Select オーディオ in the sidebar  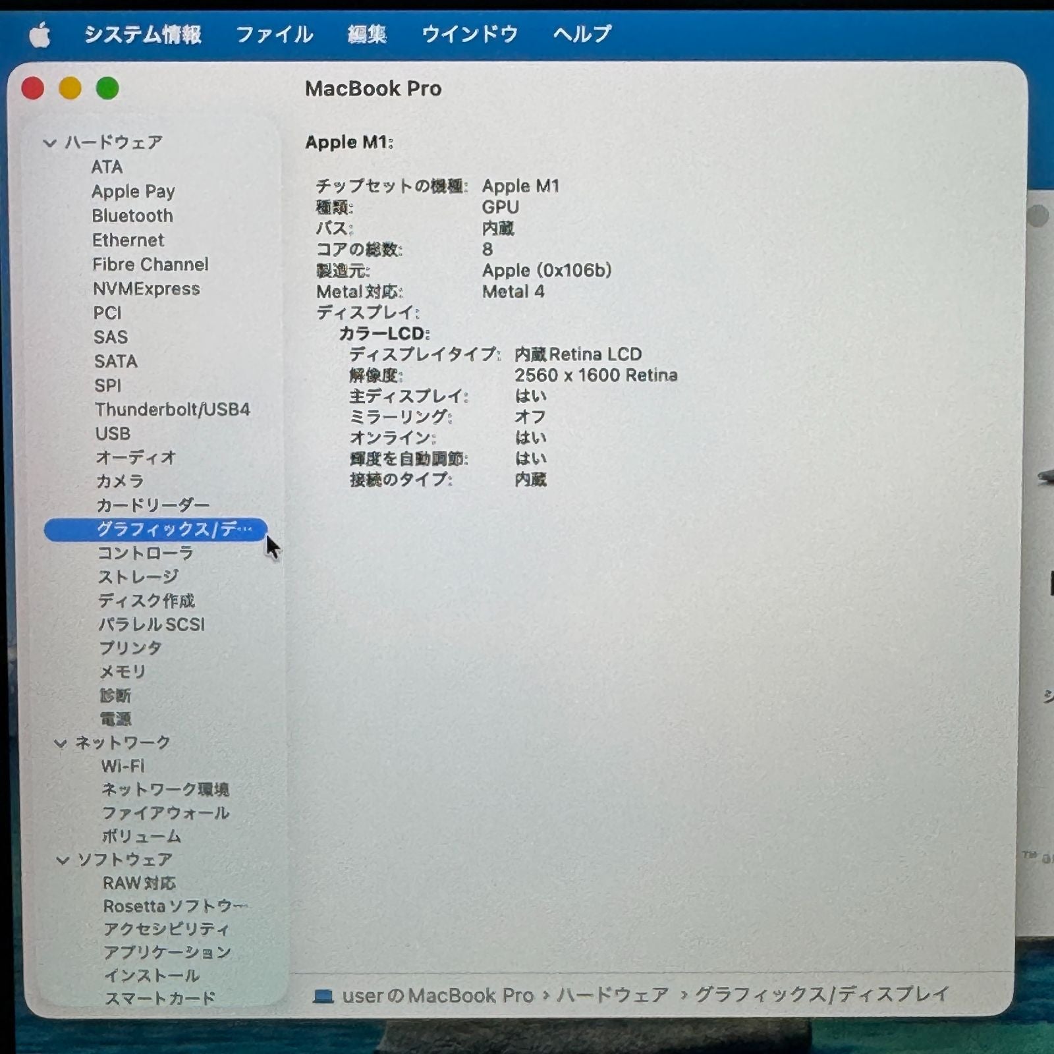136,458
